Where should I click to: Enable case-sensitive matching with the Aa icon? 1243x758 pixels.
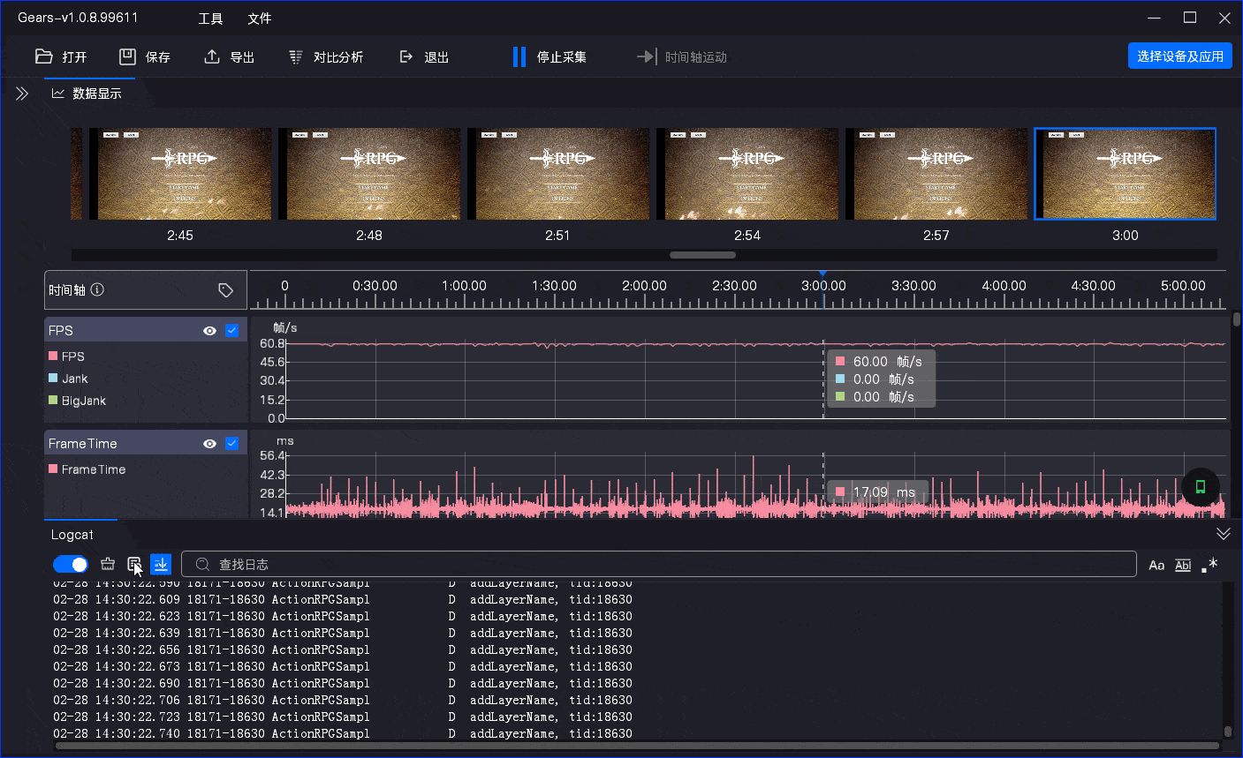tap(1156, 566)
